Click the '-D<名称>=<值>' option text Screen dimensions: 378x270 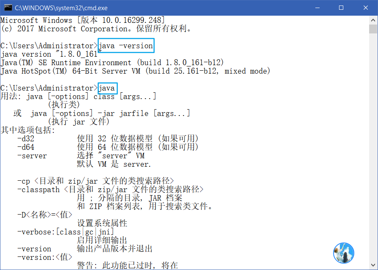click(45, 215)
